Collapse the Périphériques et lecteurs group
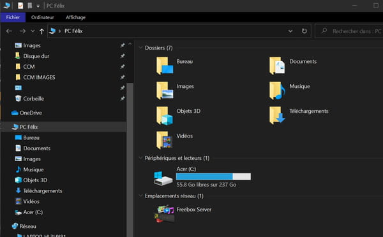This screenshot has width=383, height=237. pos(140,158)
